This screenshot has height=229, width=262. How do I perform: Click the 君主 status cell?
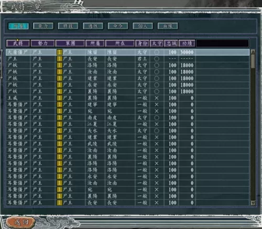click(x=142, y=59)
